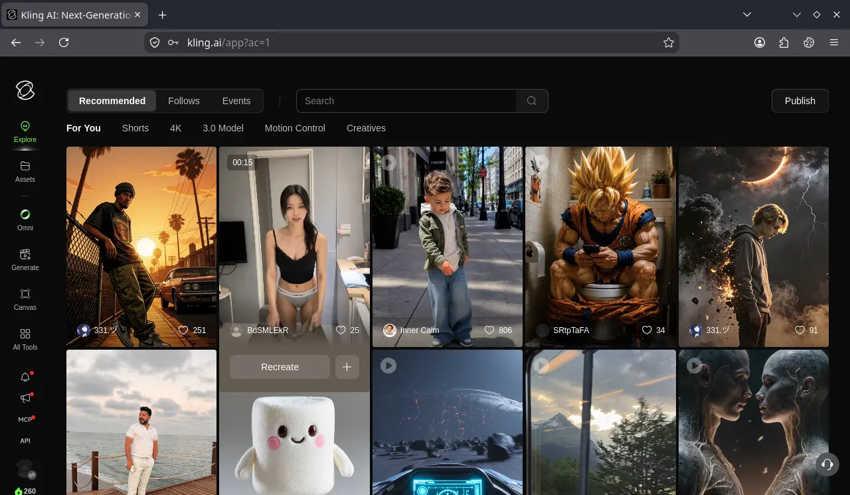Click the Publish button
This screenshot has width=850, height=495.
point(800,101)
